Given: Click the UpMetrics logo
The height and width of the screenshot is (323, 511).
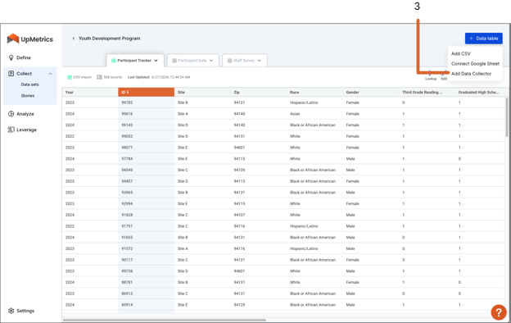Looking at the screenshot, I should pyautogui.click(x=30, y=39).
